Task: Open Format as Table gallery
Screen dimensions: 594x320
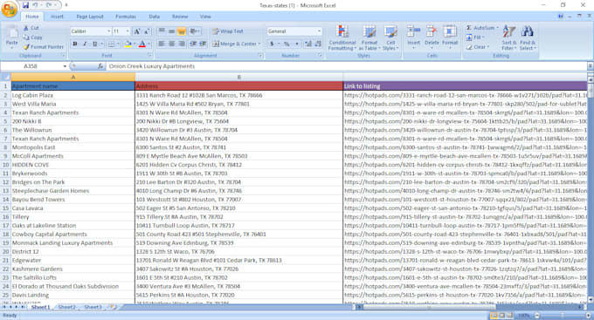Action: point(369,37)
